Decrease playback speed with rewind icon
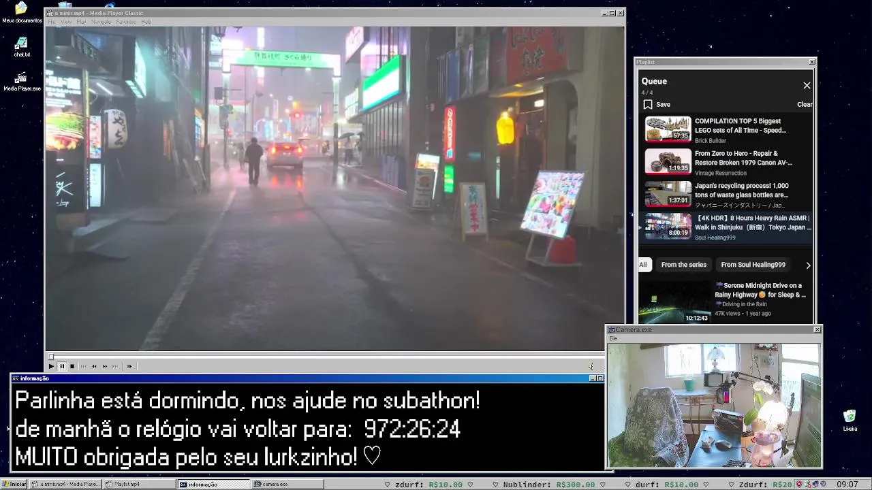This screenshot has width=872, height=490. pyautogui.click(x=94, y=366)
